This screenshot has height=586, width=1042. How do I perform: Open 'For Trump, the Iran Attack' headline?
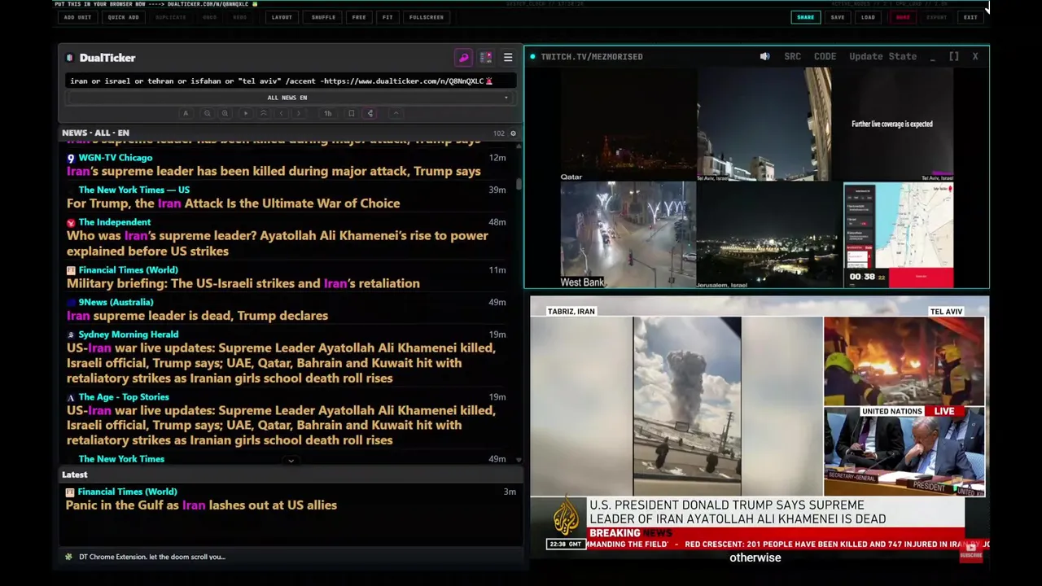click(234, 203)
